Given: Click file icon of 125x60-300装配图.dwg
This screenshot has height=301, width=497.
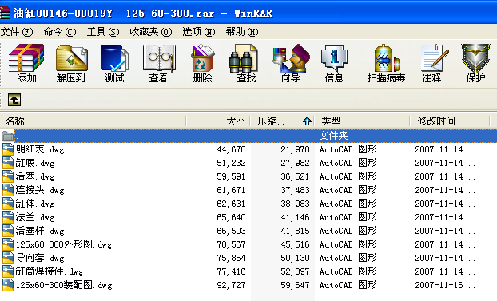Looking at the screenshot, I should [8, 285].
